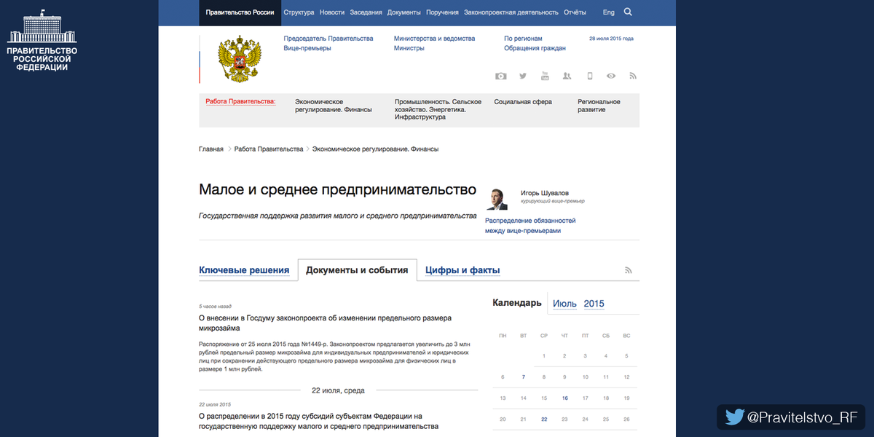The height and width of the screenshot is (437, 874).
Task: Select the Календарь tab label
Action: click(517, 303)
